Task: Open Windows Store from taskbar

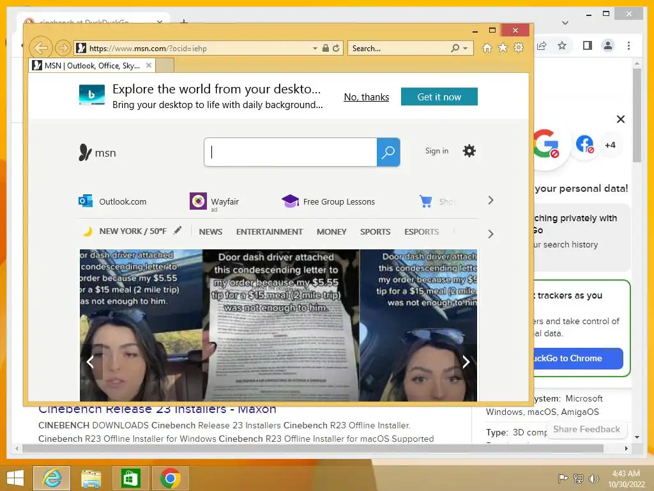Action: point(130,478)
